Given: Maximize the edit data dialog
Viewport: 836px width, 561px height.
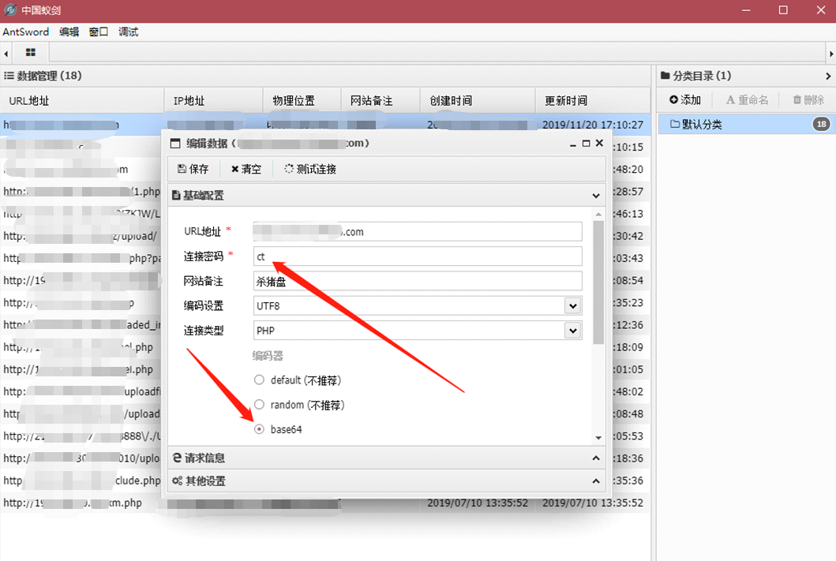Looking at the screenshot, I should coord(586,144).
